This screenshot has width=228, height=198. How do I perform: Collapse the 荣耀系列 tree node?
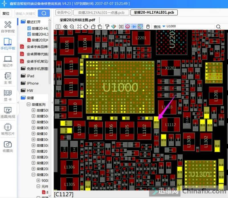click(28, 104)
